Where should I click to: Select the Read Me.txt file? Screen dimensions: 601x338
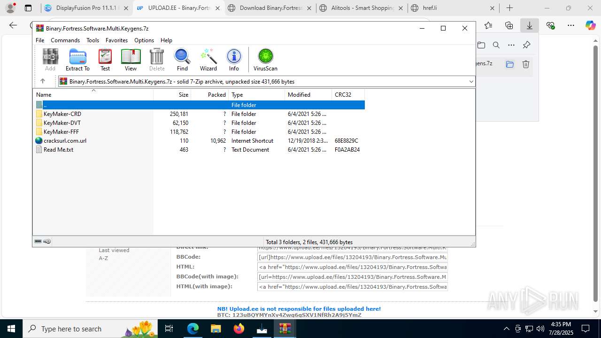coord(54,150)
